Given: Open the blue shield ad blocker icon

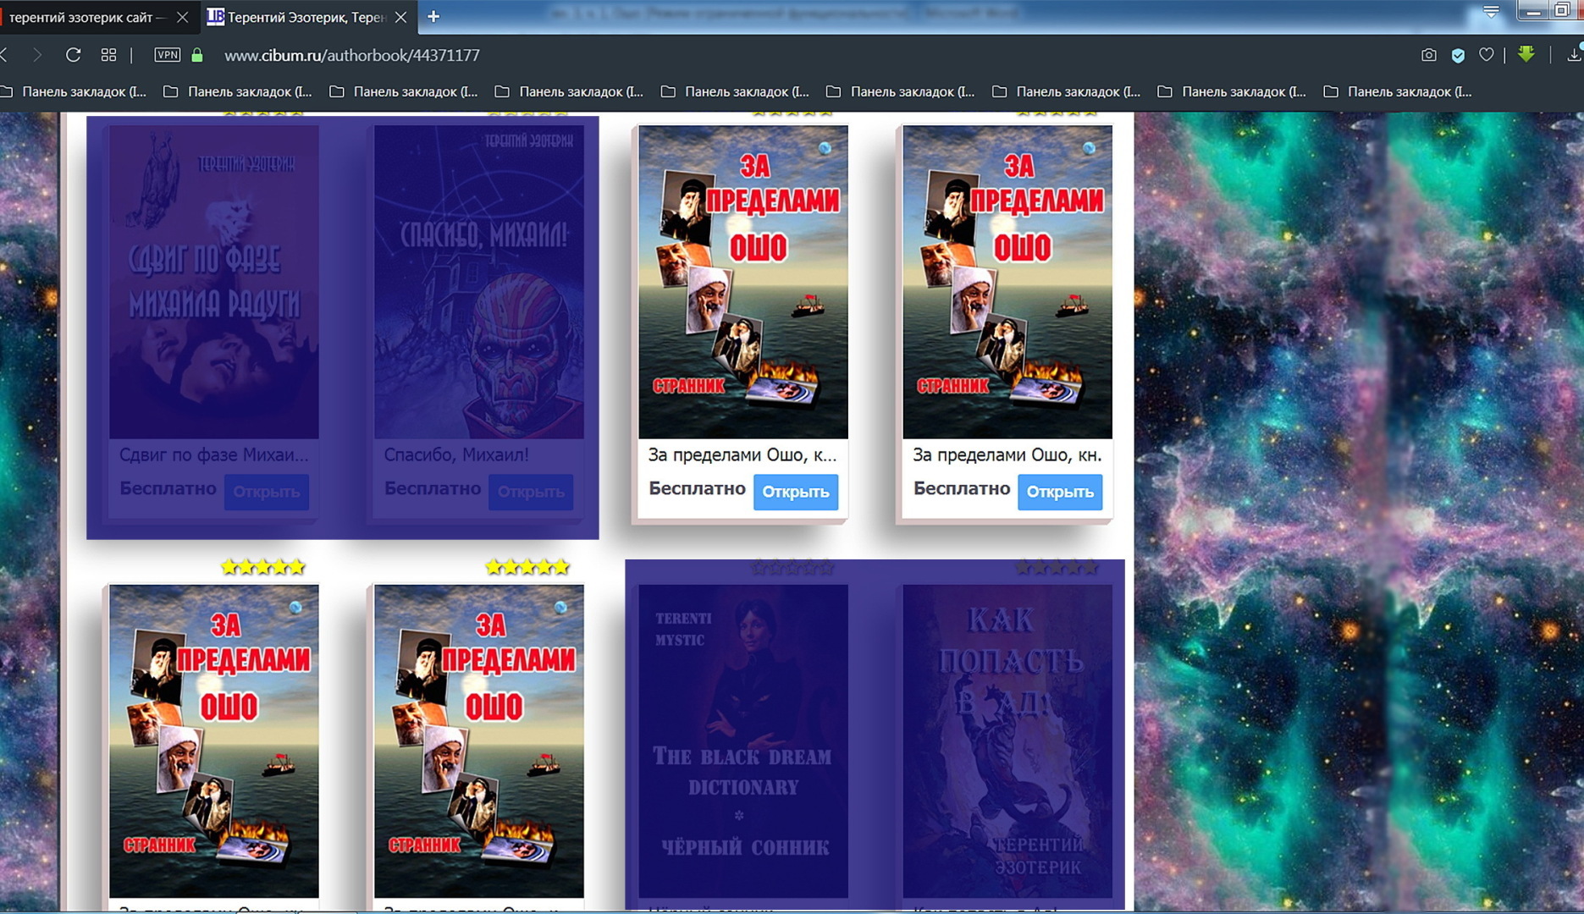Looking at the screenshot, I should [x=1458, y=55].
